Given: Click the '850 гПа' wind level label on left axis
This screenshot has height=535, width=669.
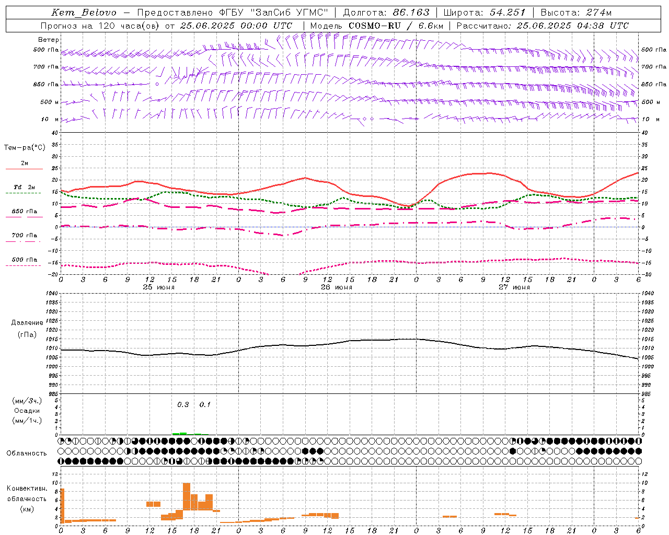Looking at the screenshot, I should pyautogui.click(x=46, y=84).
